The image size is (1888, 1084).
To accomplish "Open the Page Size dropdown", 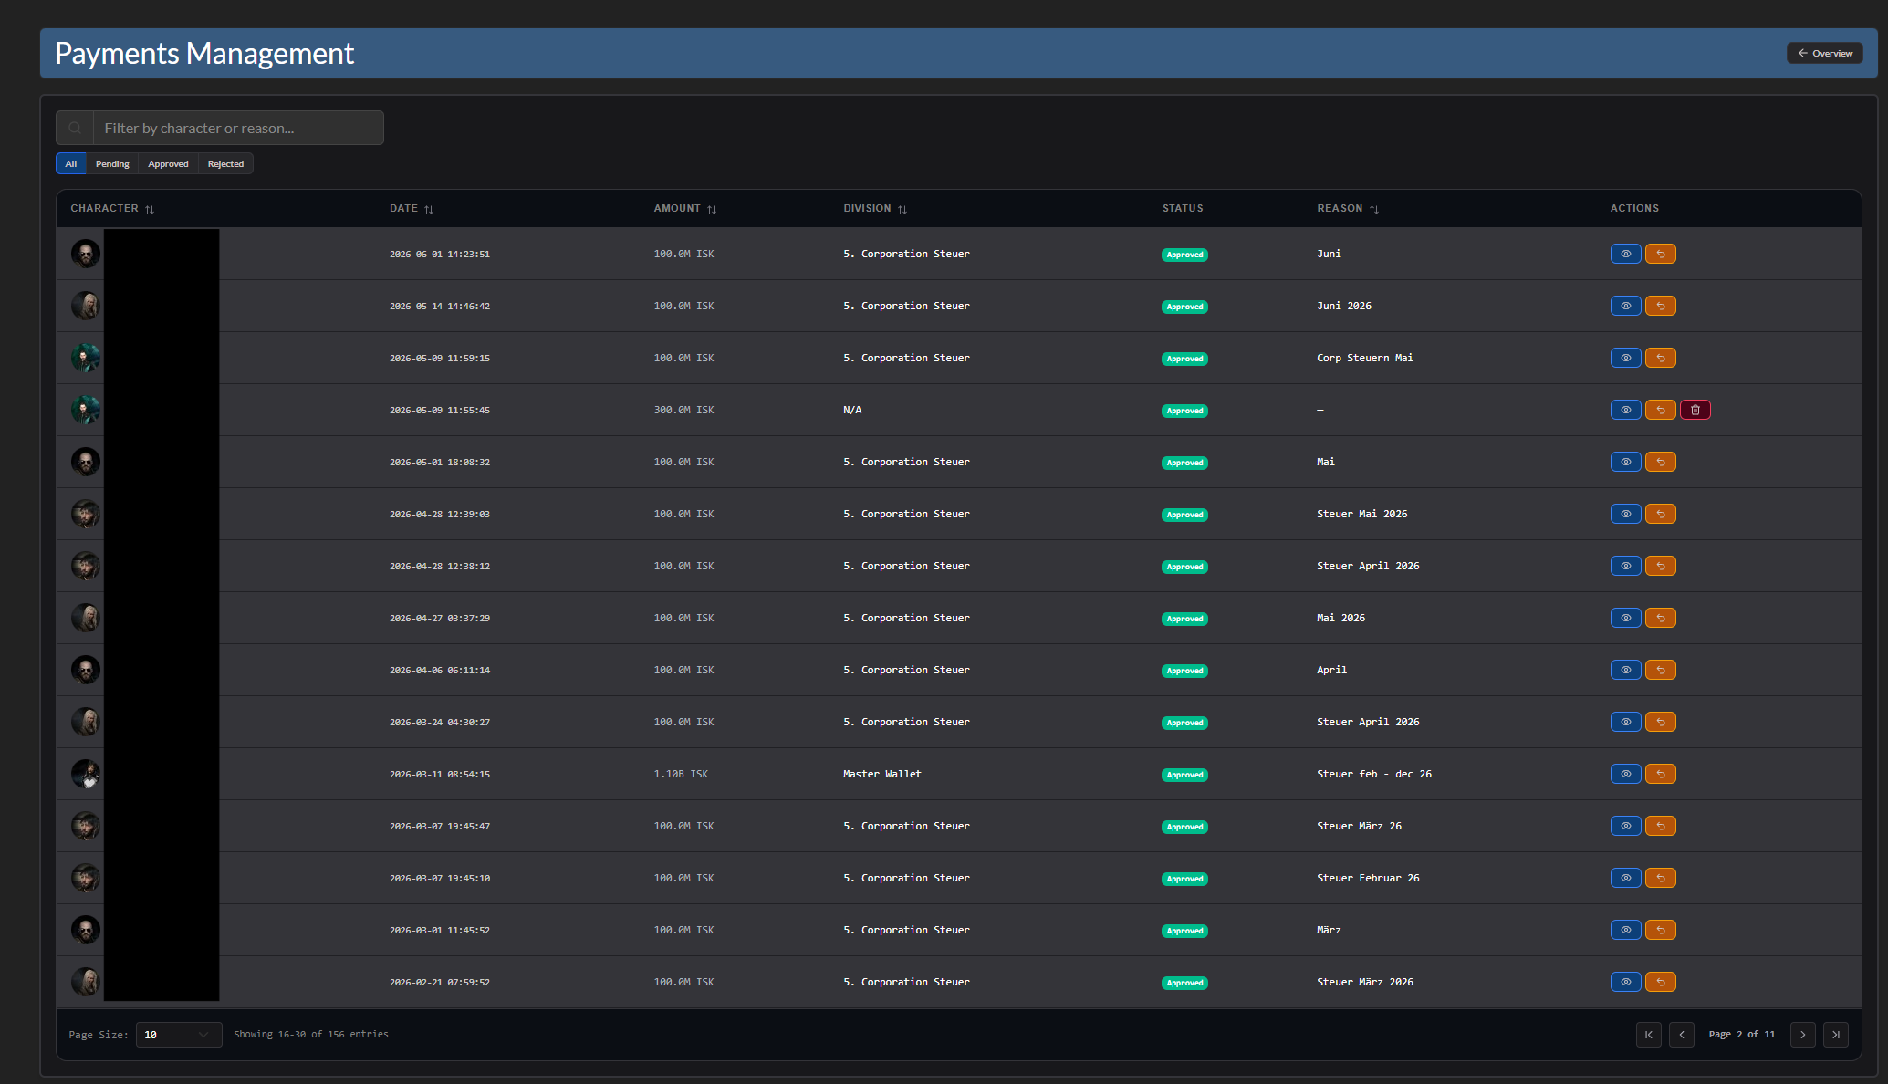I will (179, 1035).
